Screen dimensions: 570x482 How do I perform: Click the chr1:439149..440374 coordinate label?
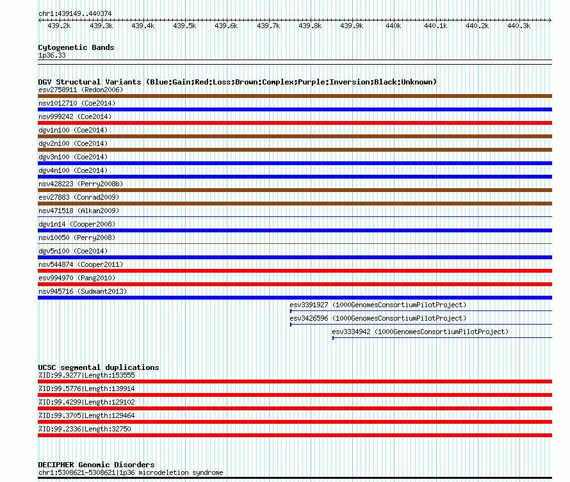[75, 13]
